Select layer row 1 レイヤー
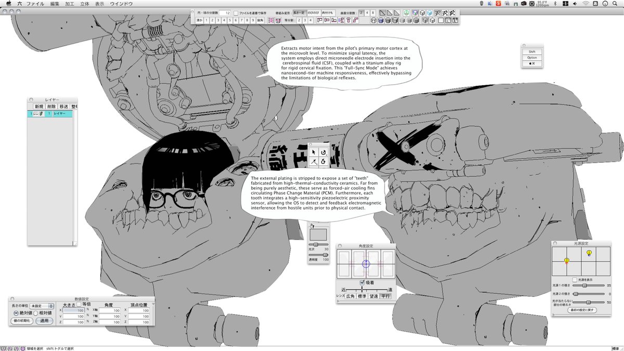 click(50, 114)
